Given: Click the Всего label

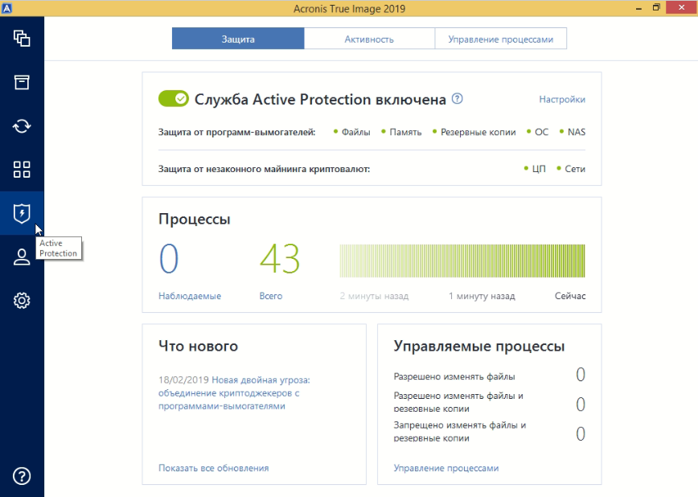Looking at the screenshot, I should [x=271, y=296].
